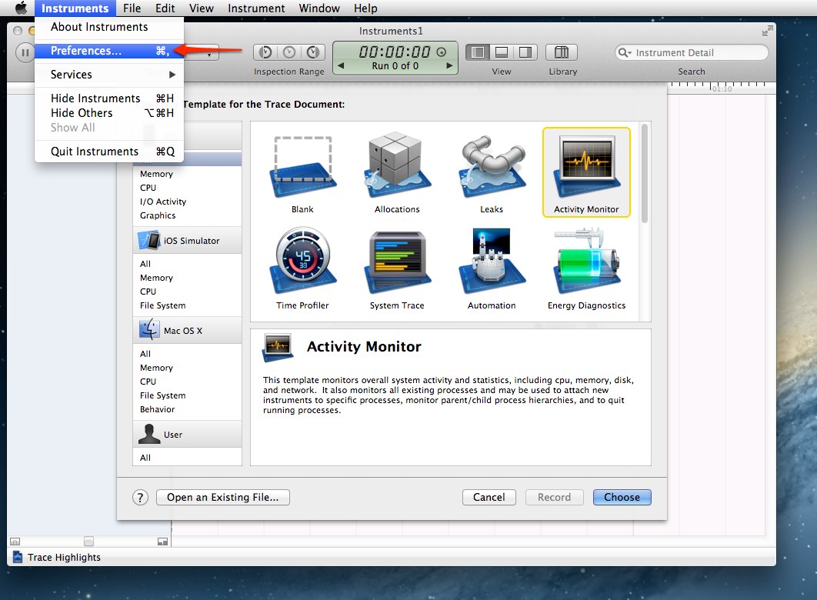Click the 01:10 timeline ruler mark

722,88
